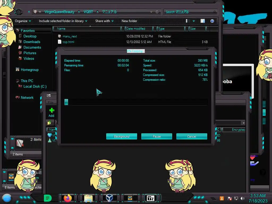This screenshot has height=204, width=272.
Task: Click New folder in Explorer toolbar
Action: click(x=129, y=21)
